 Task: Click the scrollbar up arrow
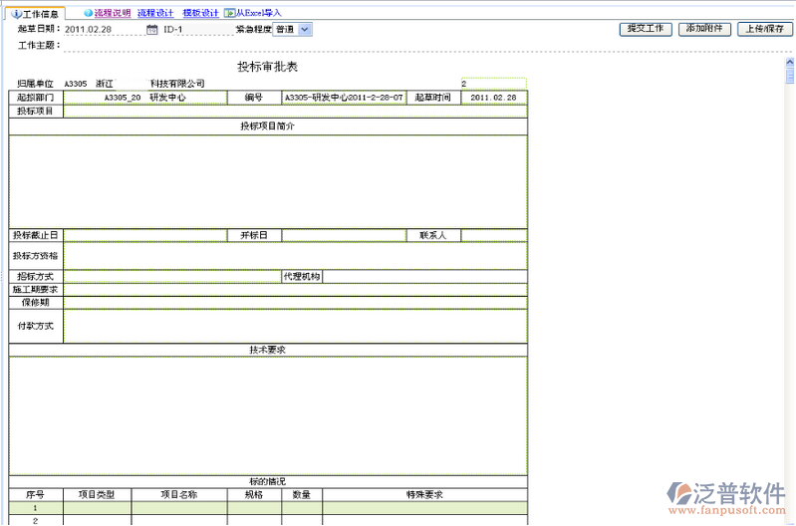pos(789,63)
